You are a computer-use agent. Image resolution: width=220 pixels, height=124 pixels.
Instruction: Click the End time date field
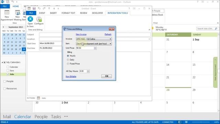tap(51, 48)
